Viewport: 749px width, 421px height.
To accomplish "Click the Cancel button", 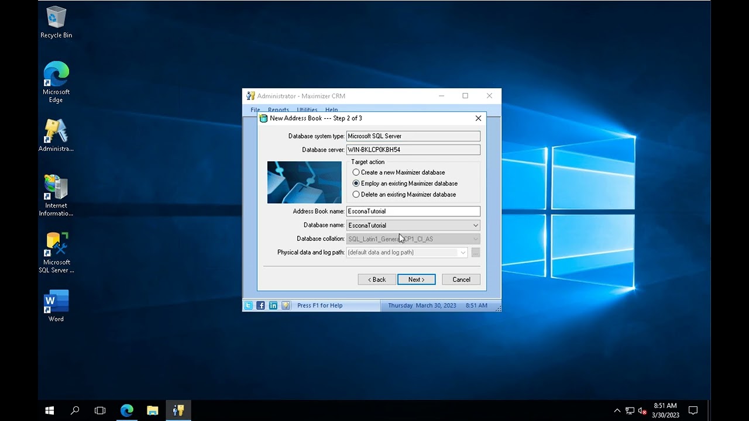I will (x=461, y=279).
